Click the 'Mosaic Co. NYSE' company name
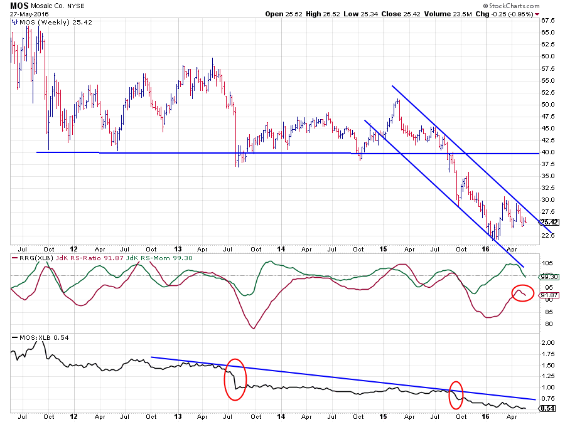Image resolution: width=565 pixels, height=422 pixels. click(58, 6)
